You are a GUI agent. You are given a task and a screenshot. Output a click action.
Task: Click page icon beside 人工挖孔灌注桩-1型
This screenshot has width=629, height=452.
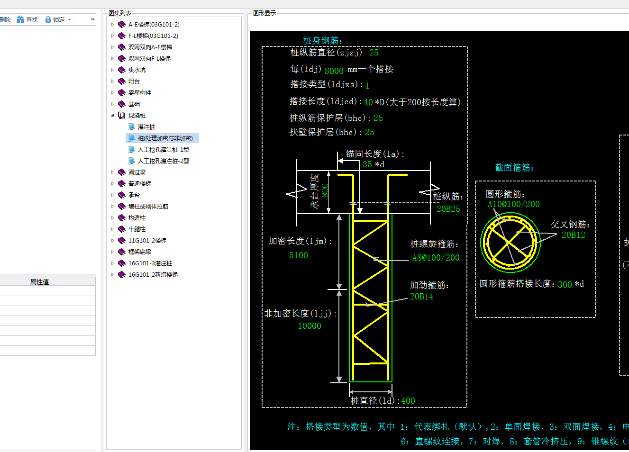(131, 149)
